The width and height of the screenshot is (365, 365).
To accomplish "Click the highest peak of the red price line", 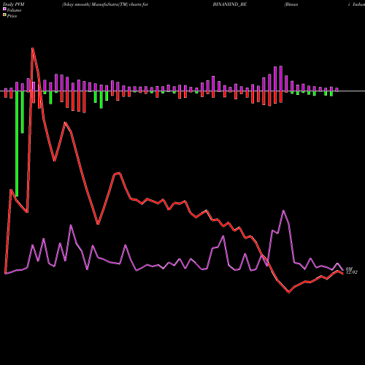I will tap(32, 48).
